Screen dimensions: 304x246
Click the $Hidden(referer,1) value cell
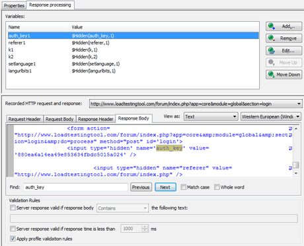91,43
